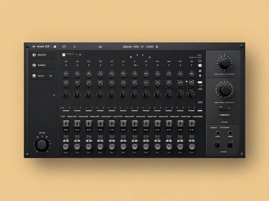Click the second-row knob on channel 3
The height and width of the screenshot is (201, 269).
(x=89, y=84)
